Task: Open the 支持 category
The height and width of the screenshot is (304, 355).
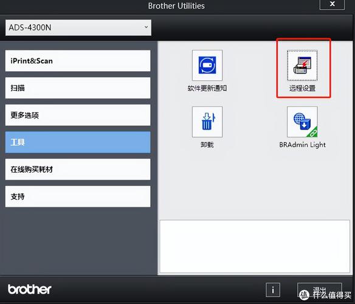Action: point(78,196)
